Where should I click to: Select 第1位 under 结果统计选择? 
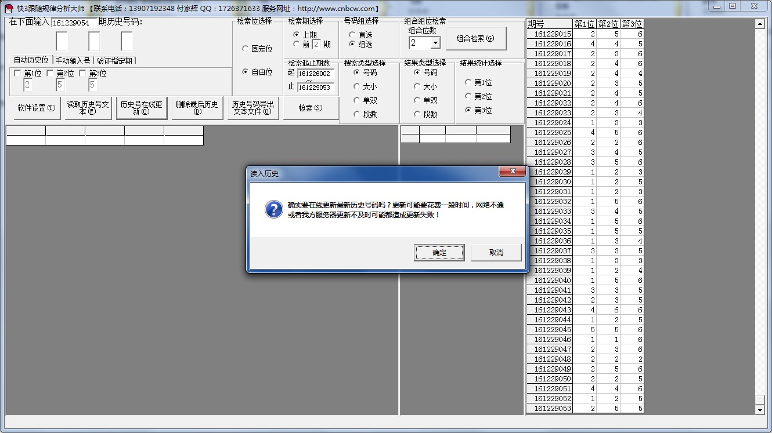pyautogui.click(x=468, y=82)
